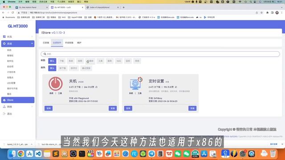285x160 pixels.
Task: Open a new Chrome tab with plus
Action: [x=124, y=8]
